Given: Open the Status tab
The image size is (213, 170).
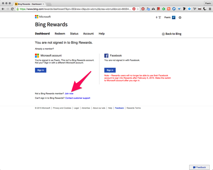Looking at the screenshot, I should click(74, 34).
